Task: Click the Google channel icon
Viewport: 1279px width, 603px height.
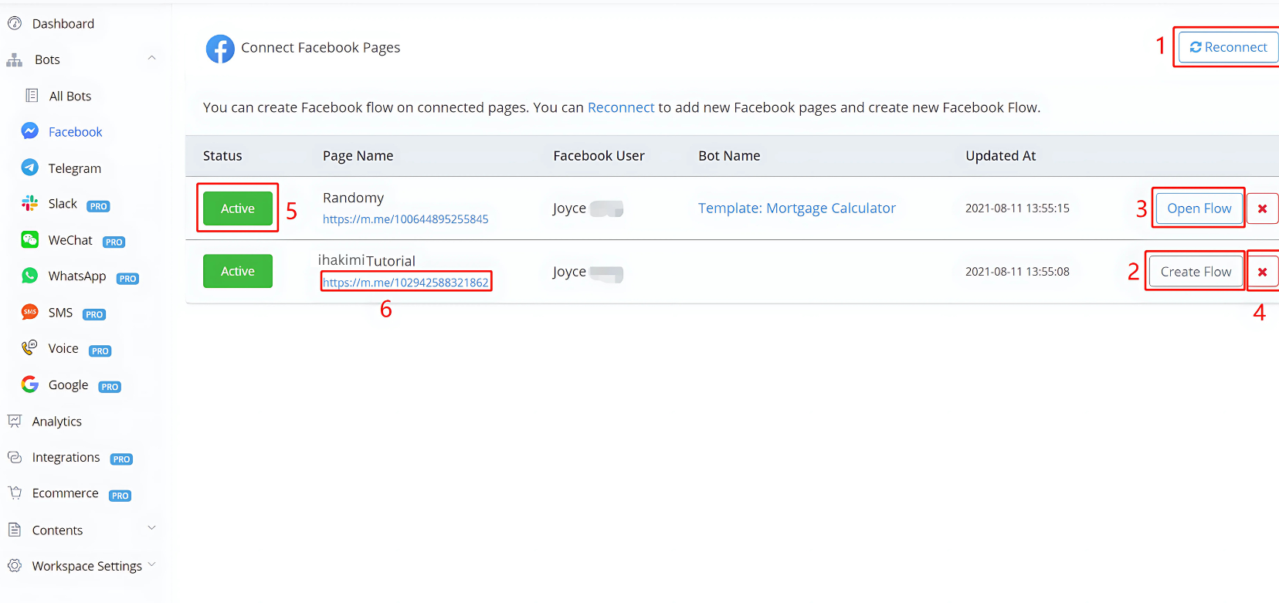Action: click(30, 384)
